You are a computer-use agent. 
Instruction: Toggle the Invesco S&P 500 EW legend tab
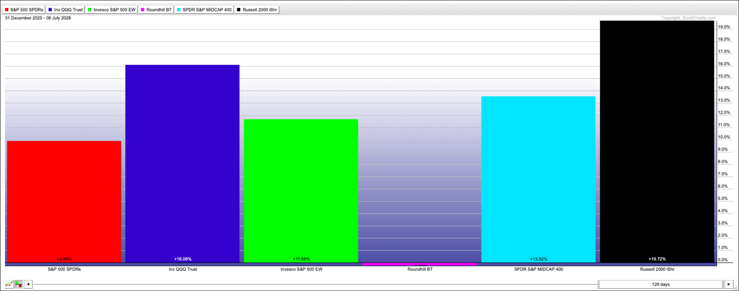tap(112, 10)
